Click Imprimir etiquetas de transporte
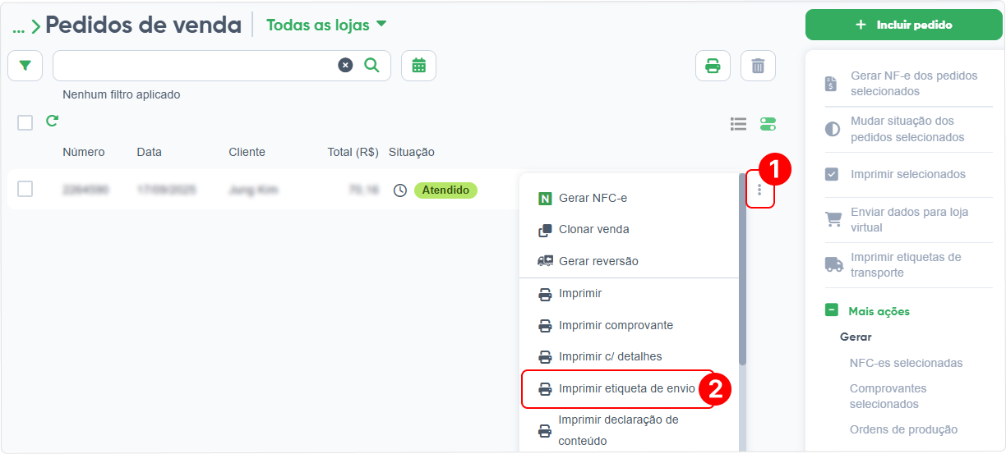Screen dimensions: 1006x454 point(906,264)
